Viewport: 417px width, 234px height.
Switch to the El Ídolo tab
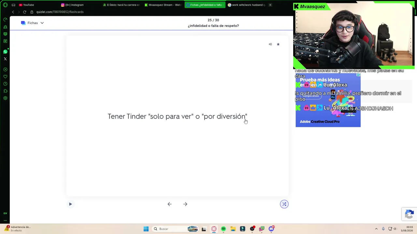(x=121, y=5)
